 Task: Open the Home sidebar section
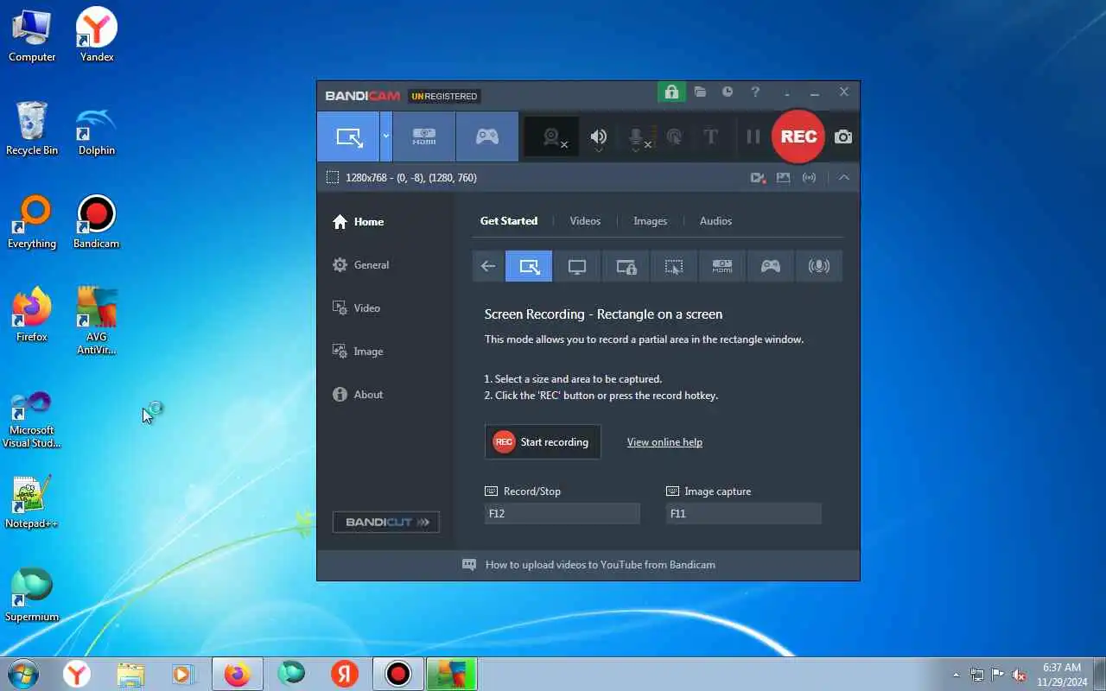(x=358, y=221)
